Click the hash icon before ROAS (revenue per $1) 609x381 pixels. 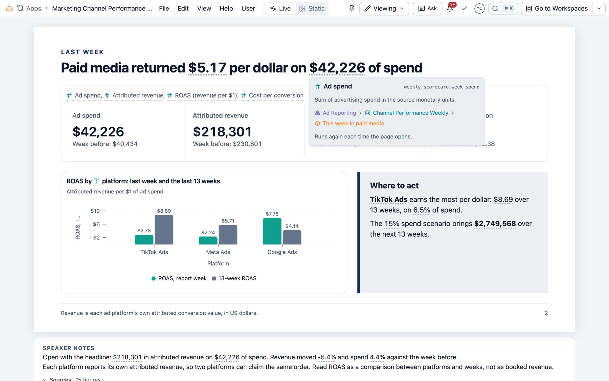coord(170,96)
